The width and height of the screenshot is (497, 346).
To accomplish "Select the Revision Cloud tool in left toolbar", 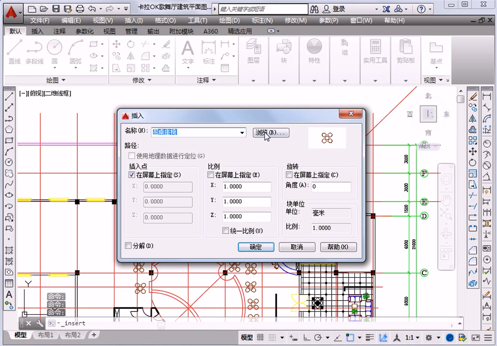I will click(x=9, y=173).
